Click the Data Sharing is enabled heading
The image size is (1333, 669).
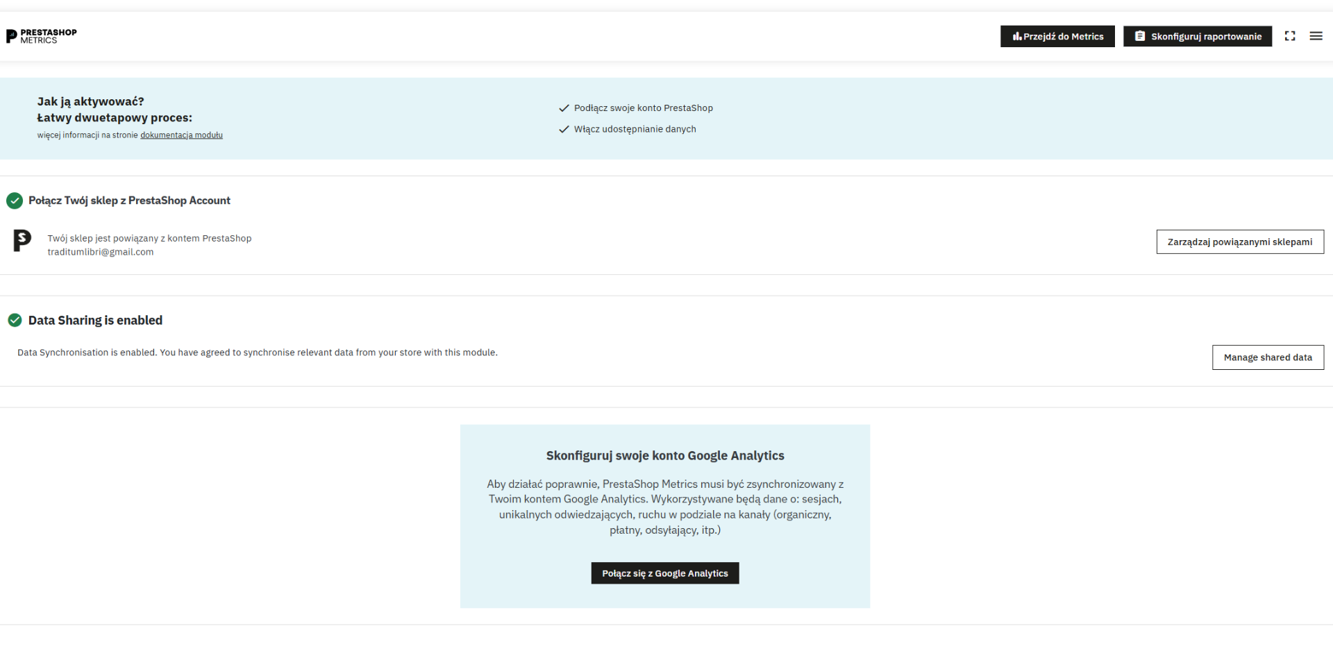(95, 320)
